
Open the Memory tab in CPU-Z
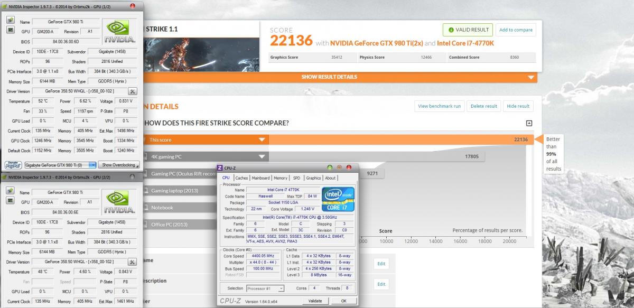[281, 178]
